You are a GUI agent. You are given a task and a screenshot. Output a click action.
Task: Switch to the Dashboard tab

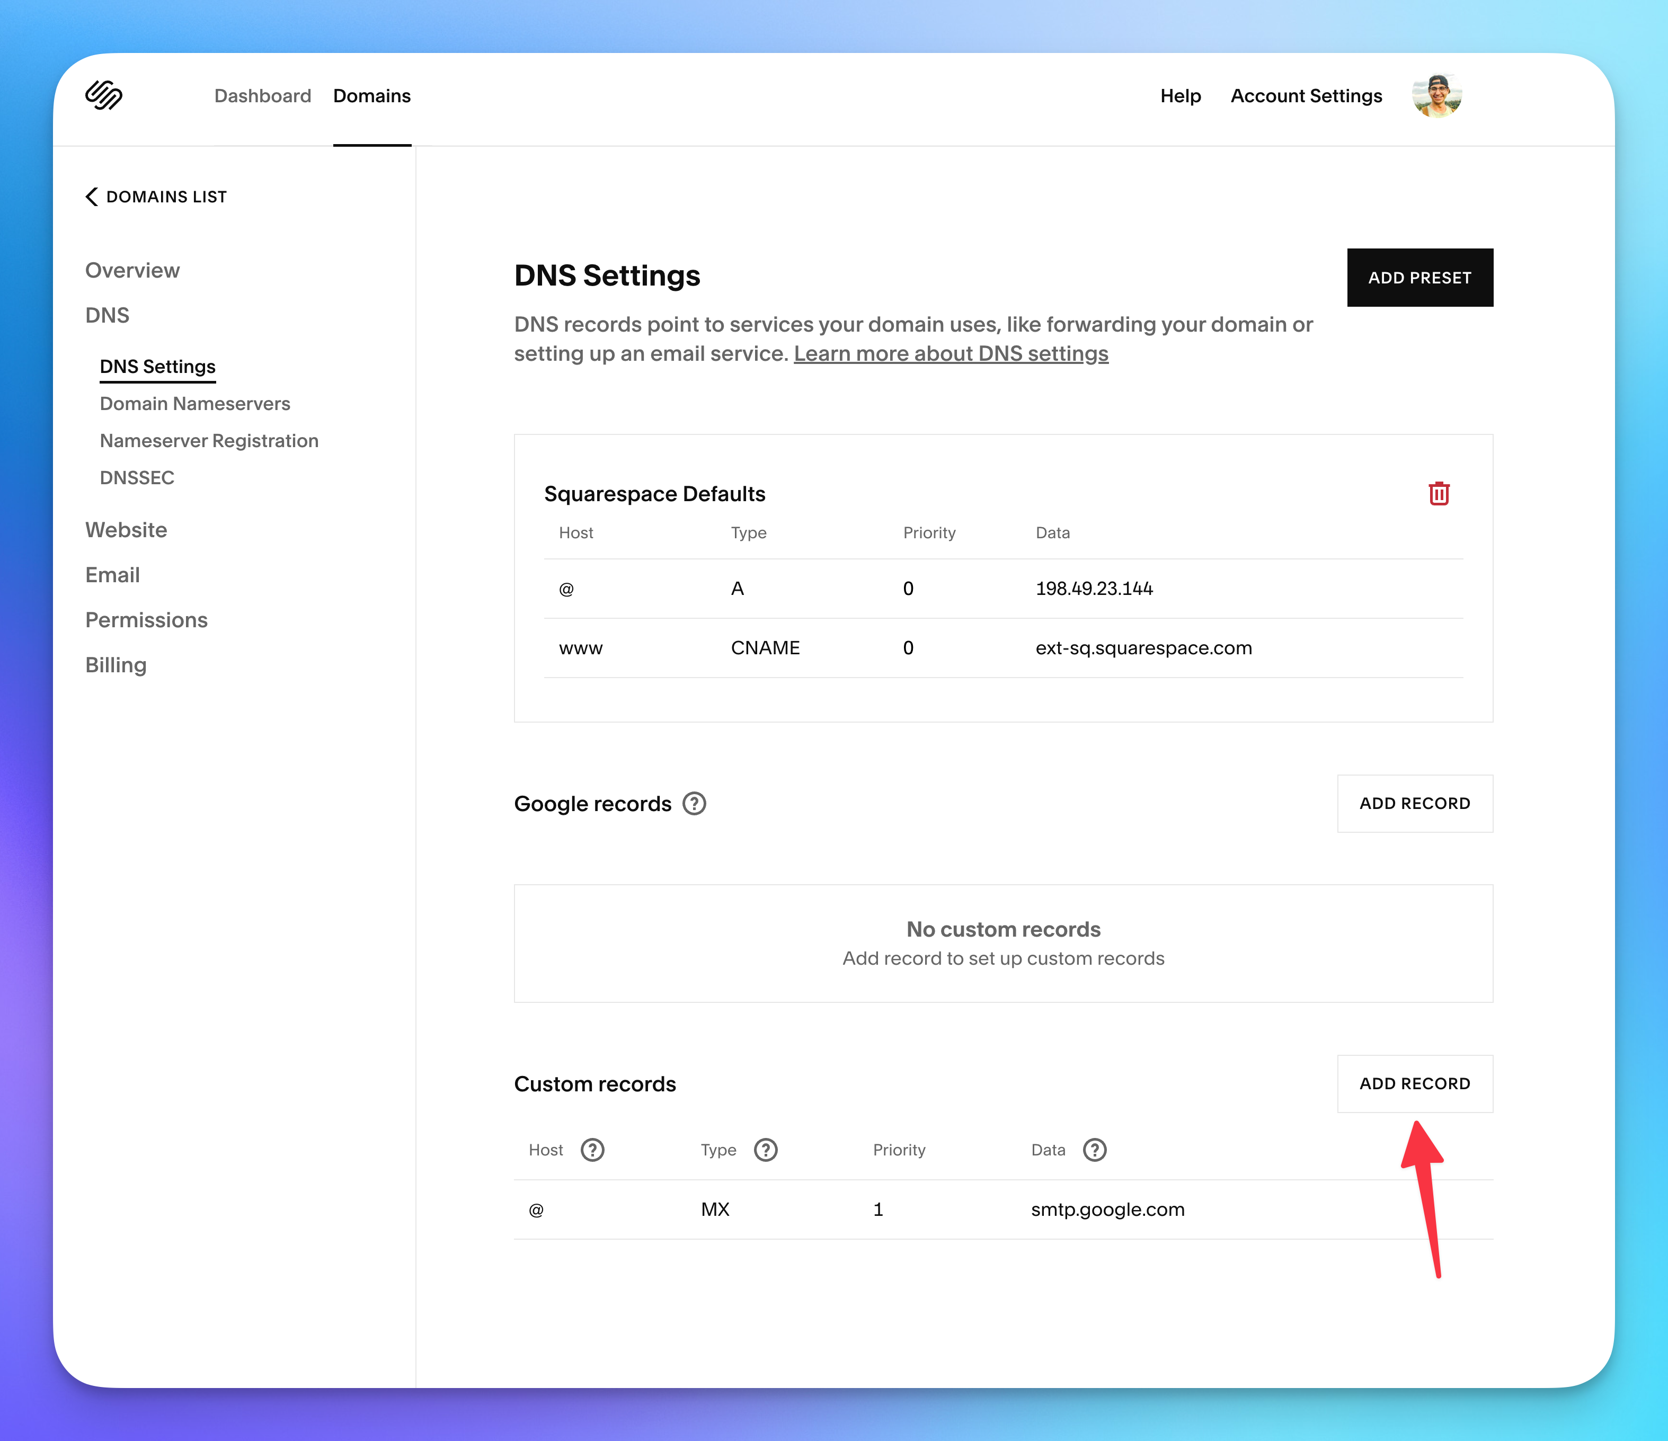[x=262, y=96]
